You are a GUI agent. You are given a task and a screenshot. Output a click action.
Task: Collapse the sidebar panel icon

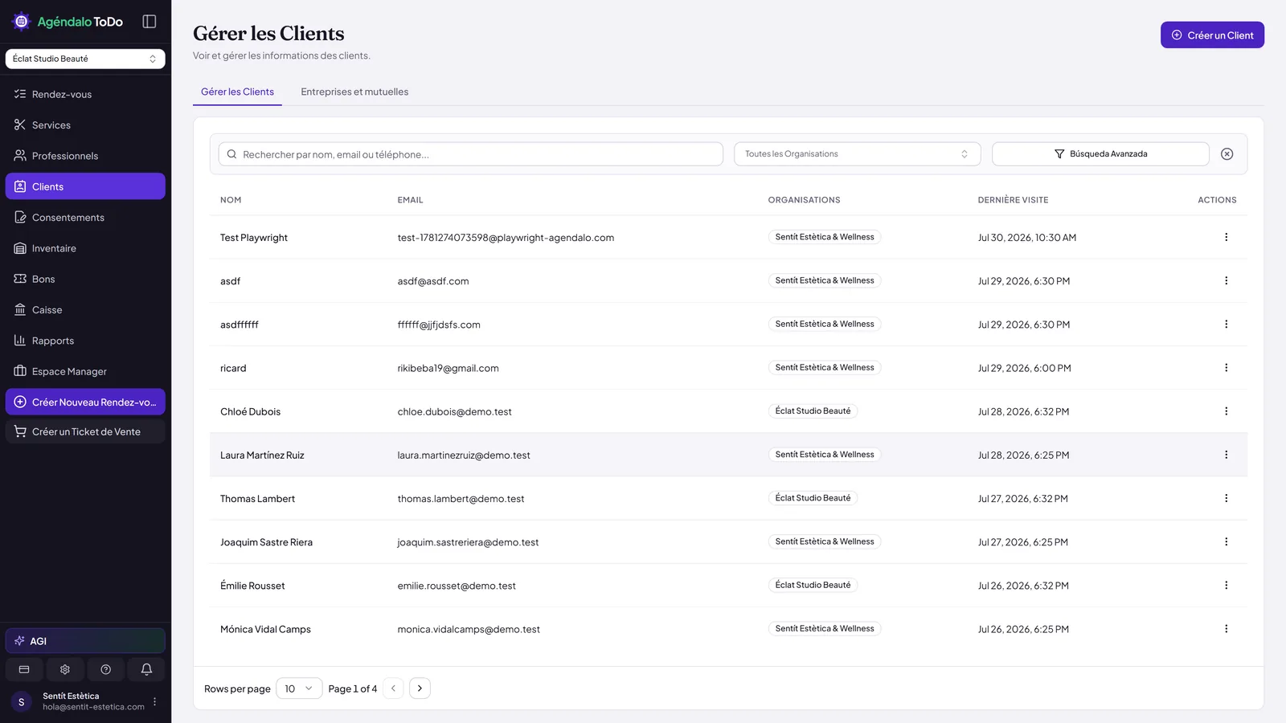149,22
